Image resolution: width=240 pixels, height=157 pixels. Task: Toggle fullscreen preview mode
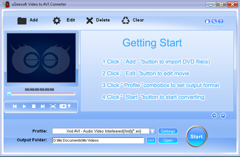53,106
